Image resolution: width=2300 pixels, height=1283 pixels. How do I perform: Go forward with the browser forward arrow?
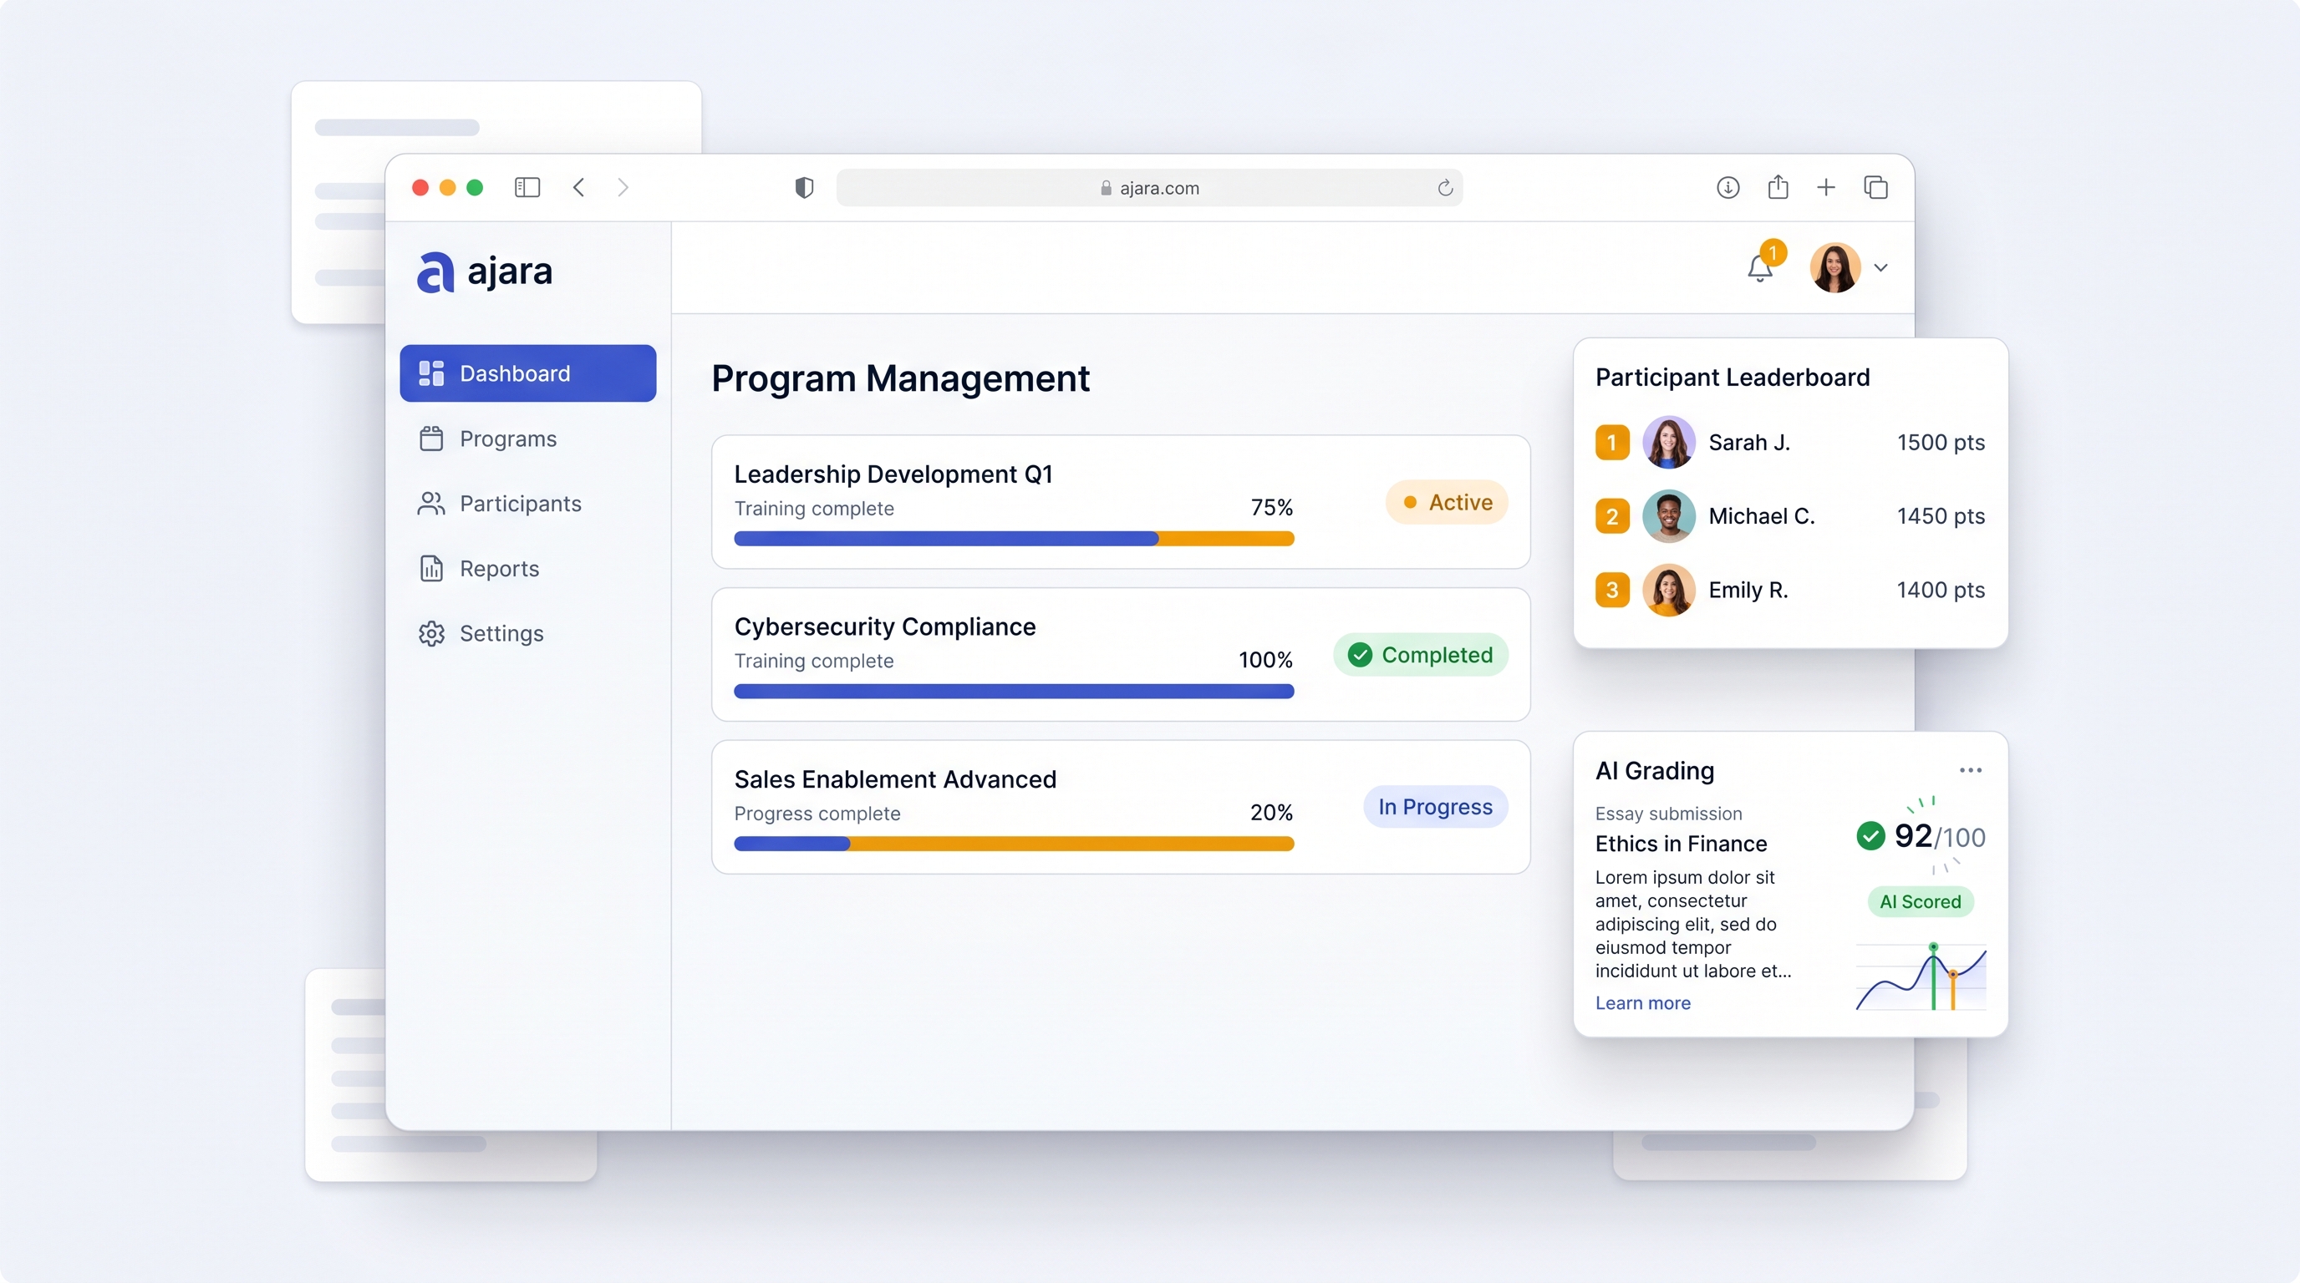pos(623,187)
